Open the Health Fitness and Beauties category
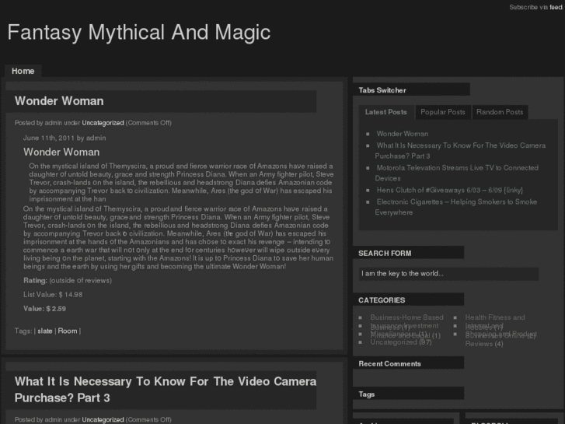Screen dimensions: 565x424 click(x=495, y=322)
